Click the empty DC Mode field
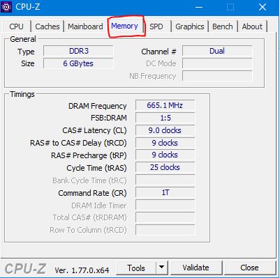Viewport: 280px width, 278px height. pyautogui.click(x=217, y=63)
